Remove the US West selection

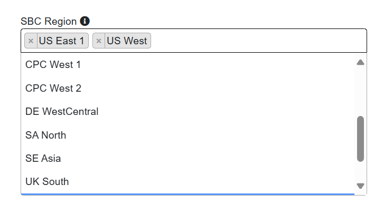pos(99,41)
